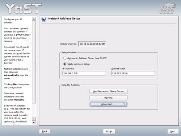This screenshot has width=181, height=136.
Task: Open the Advanced dropdown menu
Action: point(108,104)
